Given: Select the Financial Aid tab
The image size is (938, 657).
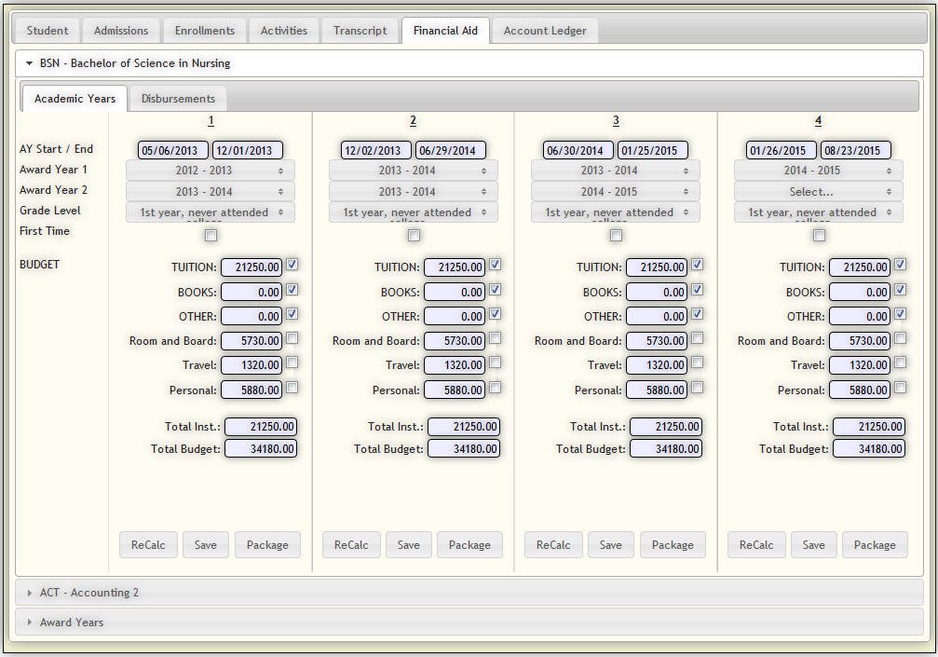Looking at the screenshot, I should [445, 31].
